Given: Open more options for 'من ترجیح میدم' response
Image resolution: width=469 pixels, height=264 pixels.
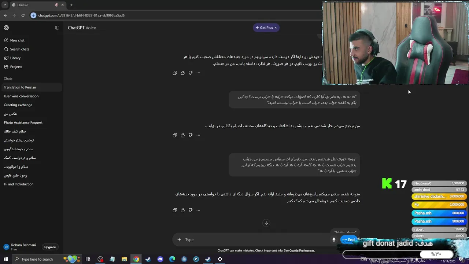Looking at the screenshot, I should (x=198, y=135).
